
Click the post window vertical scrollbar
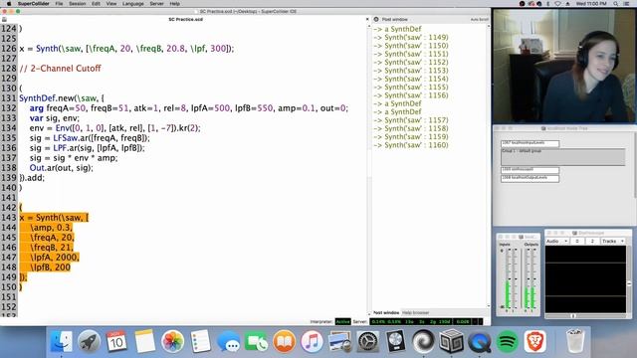coord(489,166)
